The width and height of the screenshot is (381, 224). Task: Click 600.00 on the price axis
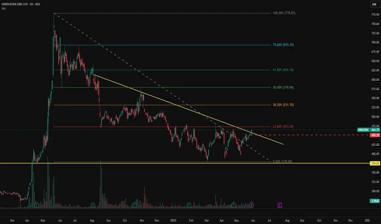(x=375, y=80)
